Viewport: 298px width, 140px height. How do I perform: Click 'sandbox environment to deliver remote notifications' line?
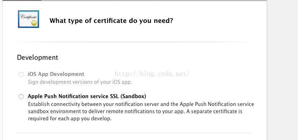135,111
